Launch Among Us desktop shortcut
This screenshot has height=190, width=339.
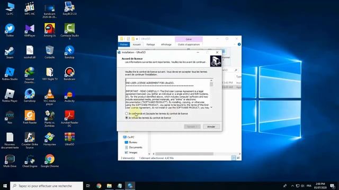pyautogui.click(x=49, y=31)
